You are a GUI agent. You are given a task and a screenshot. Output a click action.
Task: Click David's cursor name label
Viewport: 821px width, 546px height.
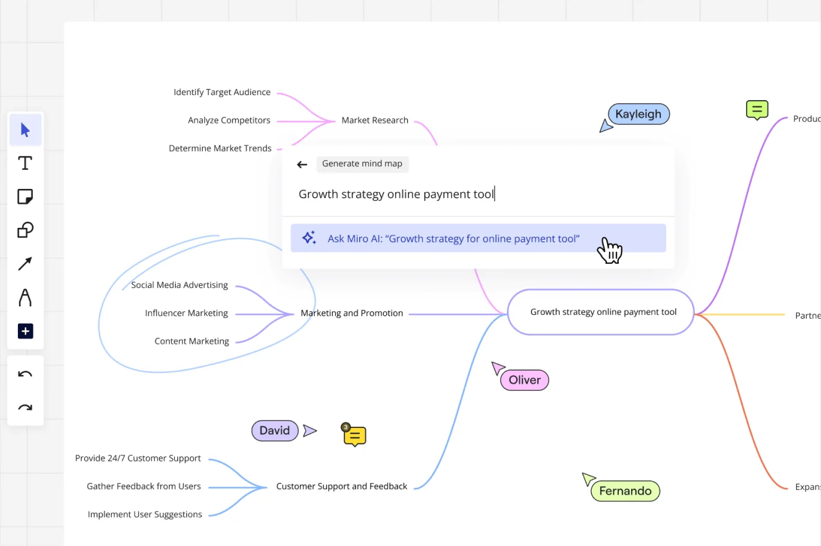274,430
